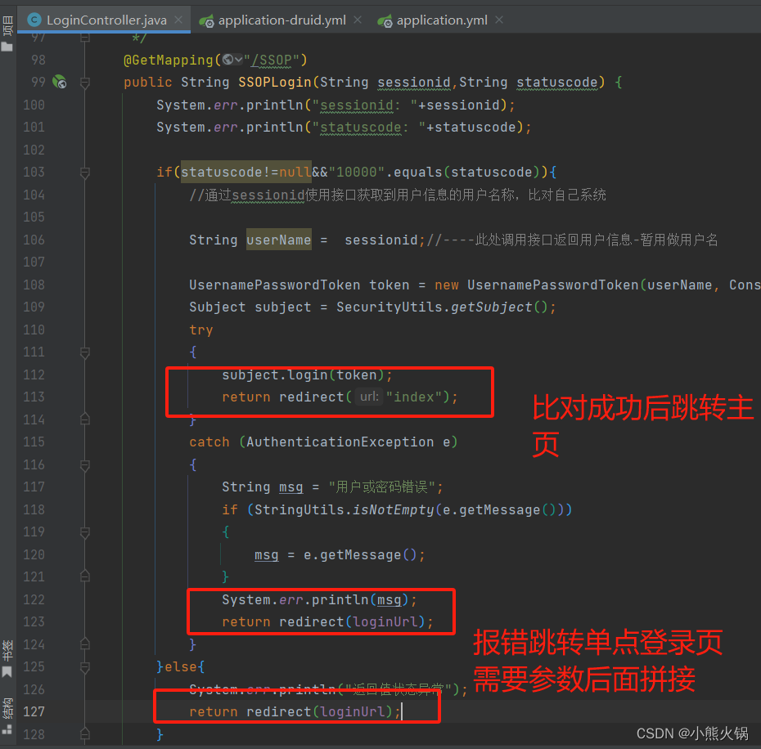Close the LoginController.java tab

coord(178,20)
